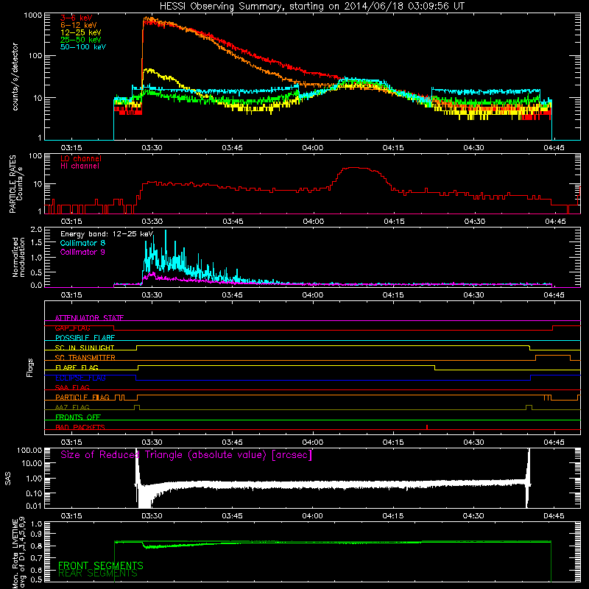Select the orange 6-12 keV legend label
Screen dimensions: 589x589
[78, 25]
